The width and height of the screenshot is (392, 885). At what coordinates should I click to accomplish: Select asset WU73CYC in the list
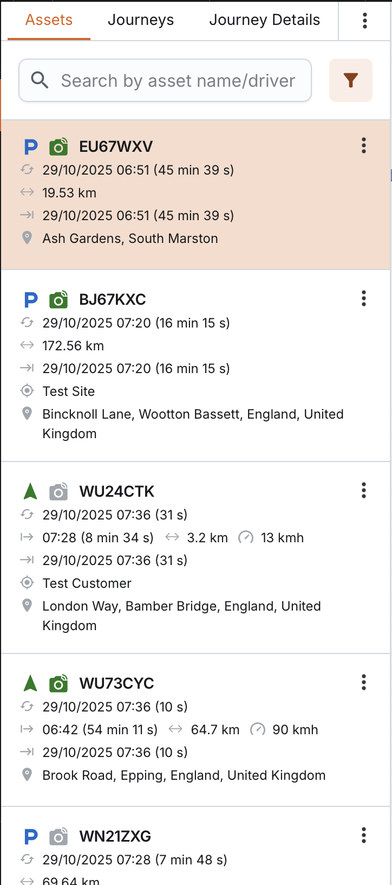tap(117, 683)
